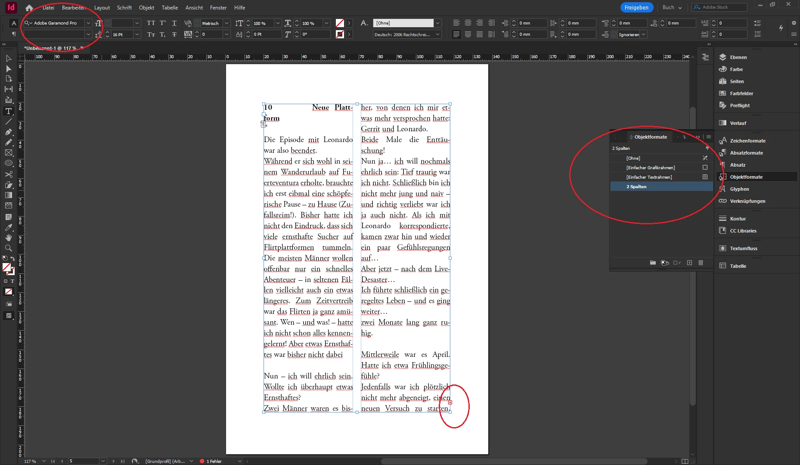The width and height of the screenshot is (800, 465).
Task: Select the Rectangle Frame tool
Action: coord(8,153)
